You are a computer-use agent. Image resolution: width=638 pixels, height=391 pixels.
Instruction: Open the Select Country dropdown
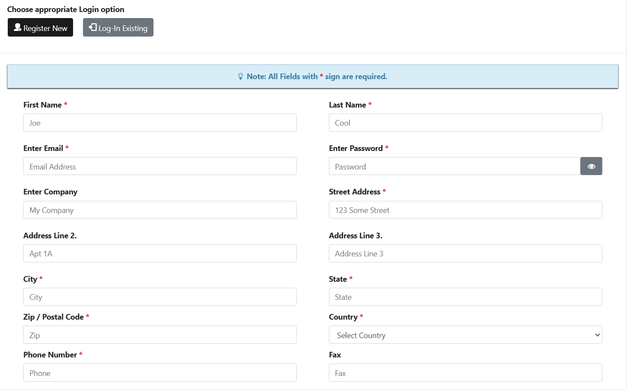point(465,335)
